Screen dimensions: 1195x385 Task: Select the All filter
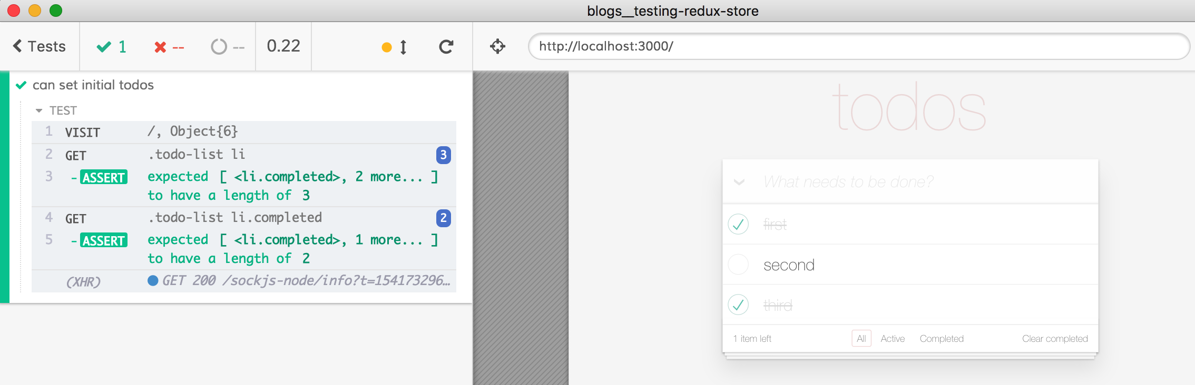point(861,339)
